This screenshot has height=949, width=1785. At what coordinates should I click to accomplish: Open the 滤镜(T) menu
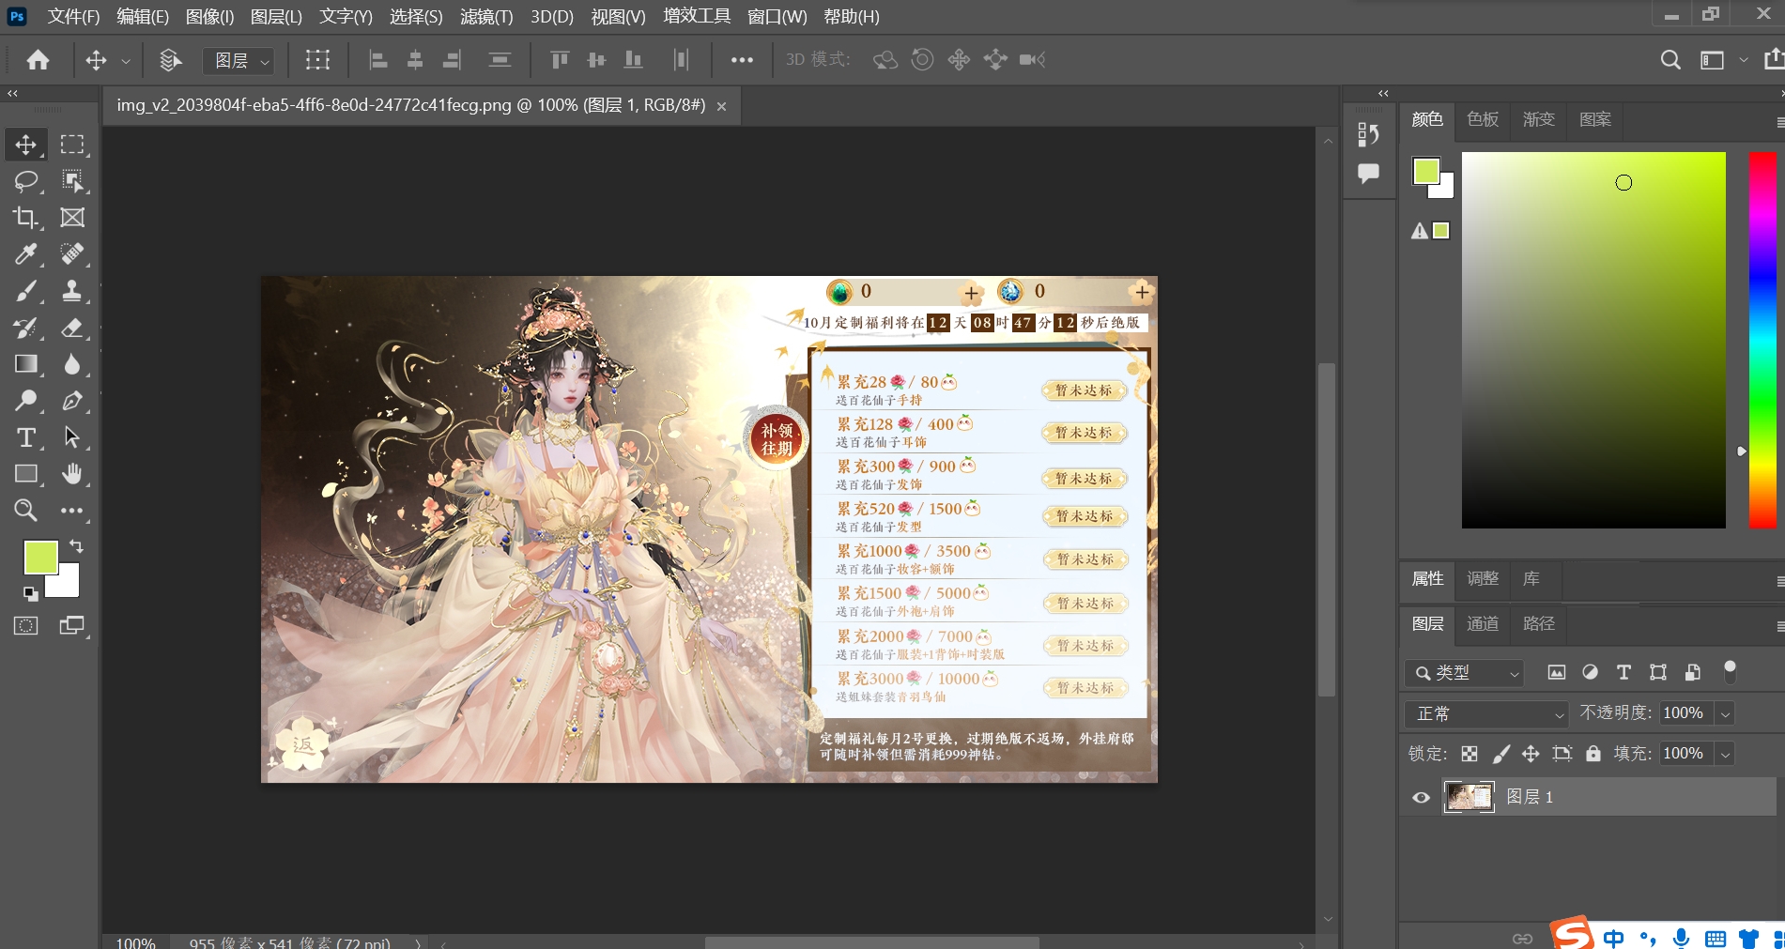click(x=486, y=17)
